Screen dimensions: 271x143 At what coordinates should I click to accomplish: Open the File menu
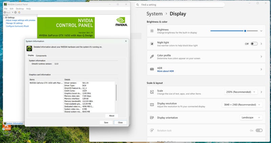pos(6,9)
